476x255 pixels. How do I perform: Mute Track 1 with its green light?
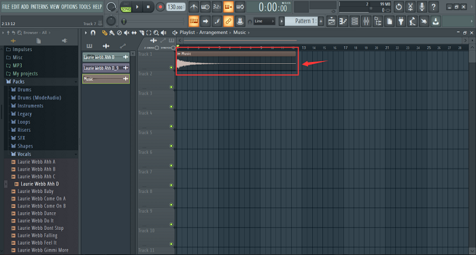point(171,67)
